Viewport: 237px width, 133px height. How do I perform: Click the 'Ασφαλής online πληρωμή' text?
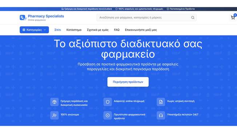coord(129,101)
